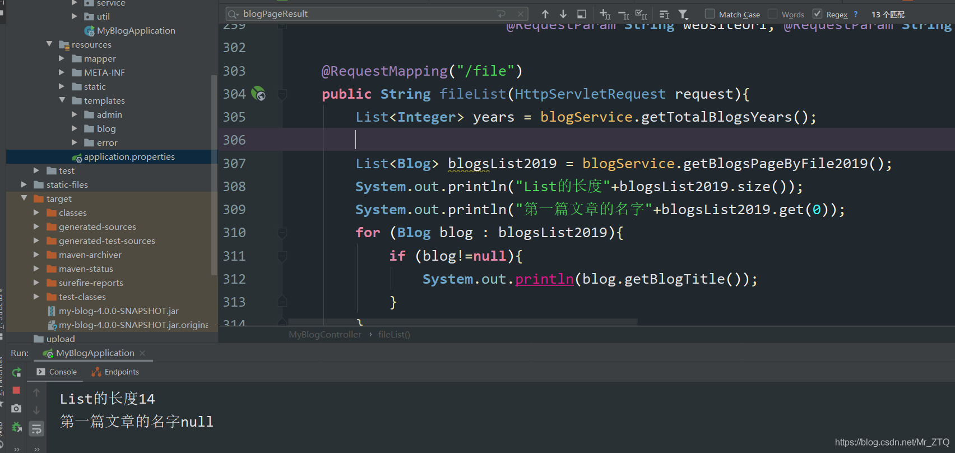Screen dimensions: 955x453
Task: Enable Words checkbox
Action: click(773, 14)
